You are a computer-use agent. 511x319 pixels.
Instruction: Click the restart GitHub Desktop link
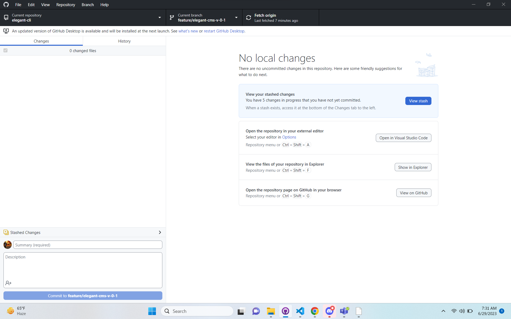point(224,31)
